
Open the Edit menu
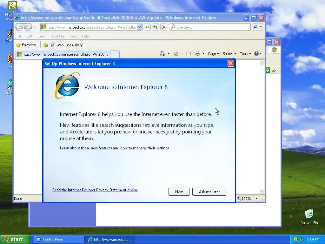click(30, 36)
